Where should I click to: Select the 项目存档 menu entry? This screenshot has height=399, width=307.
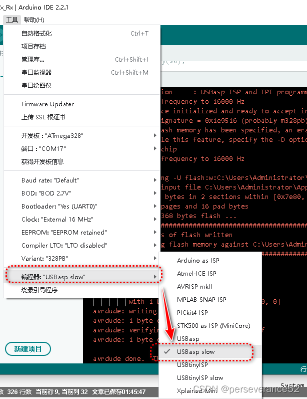click(x=82, y=46)
